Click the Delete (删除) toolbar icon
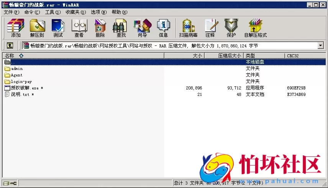 click(x=100, y=28)
